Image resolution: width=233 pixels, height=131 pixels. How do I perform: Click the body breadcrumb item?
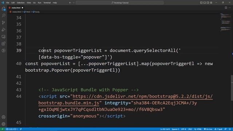37,12
